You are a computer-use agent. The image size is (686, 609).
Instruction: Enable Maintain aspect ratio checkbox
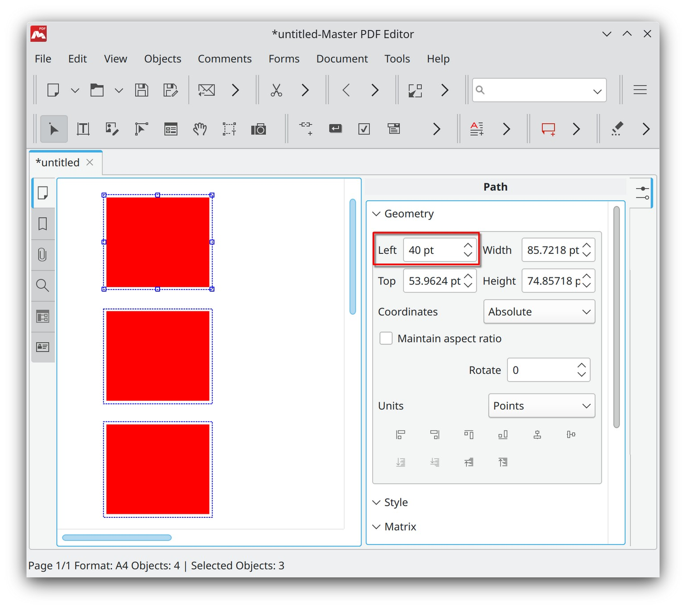386,338
